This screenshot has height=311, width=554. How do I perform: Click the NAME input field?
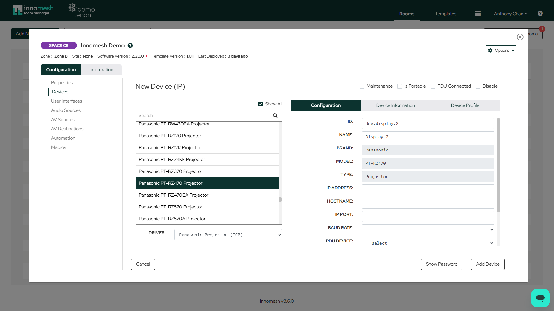click(x=428, y=137)
